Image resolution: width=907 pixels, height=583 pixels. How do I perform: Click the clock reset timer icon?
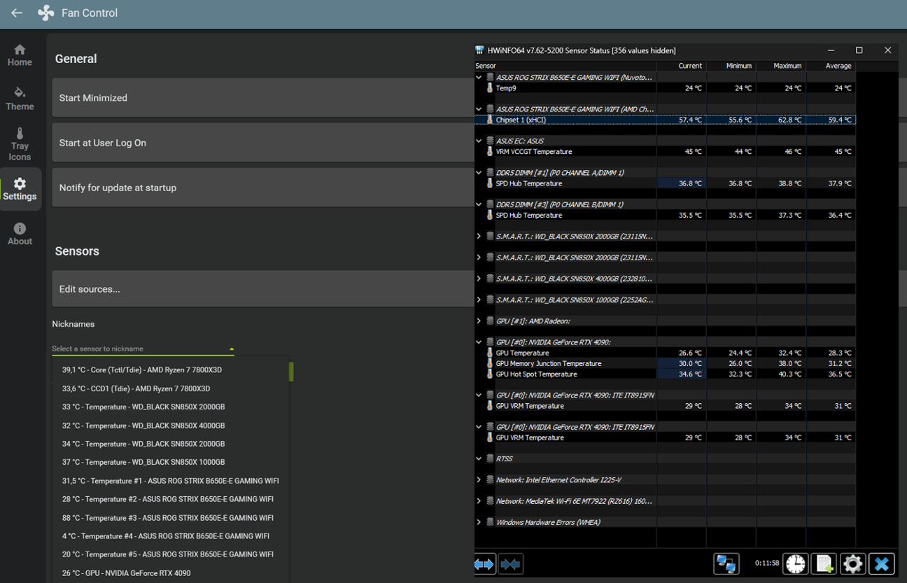point(795,563)
